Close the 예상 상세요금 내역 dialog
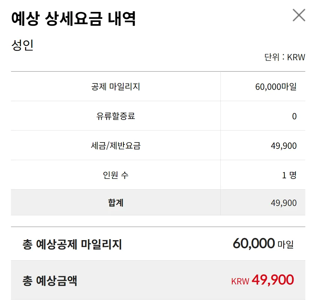This screenshot has width=310, height=307. [x=299, y=15]
